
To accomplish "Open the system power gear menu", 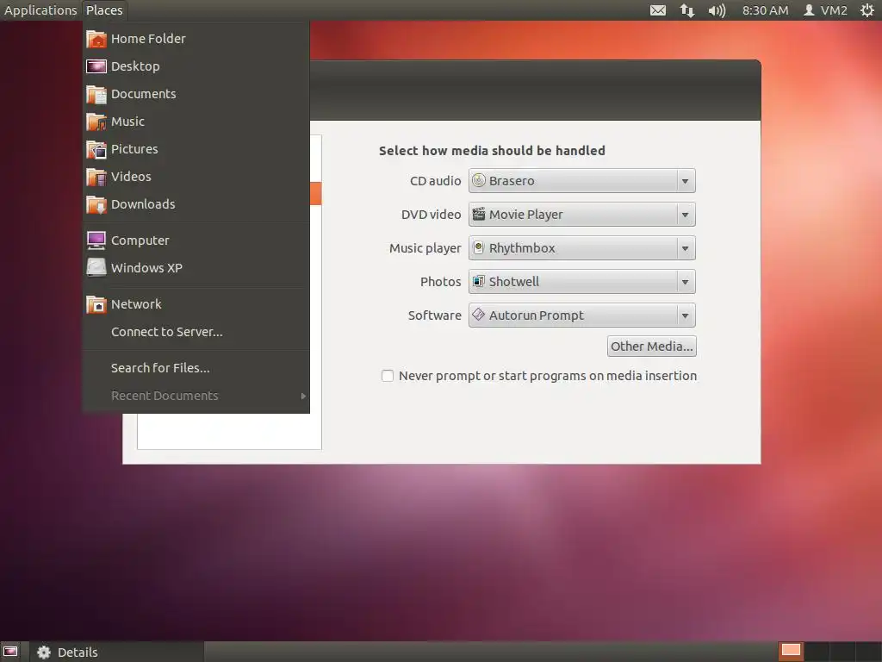I will 867,10.
